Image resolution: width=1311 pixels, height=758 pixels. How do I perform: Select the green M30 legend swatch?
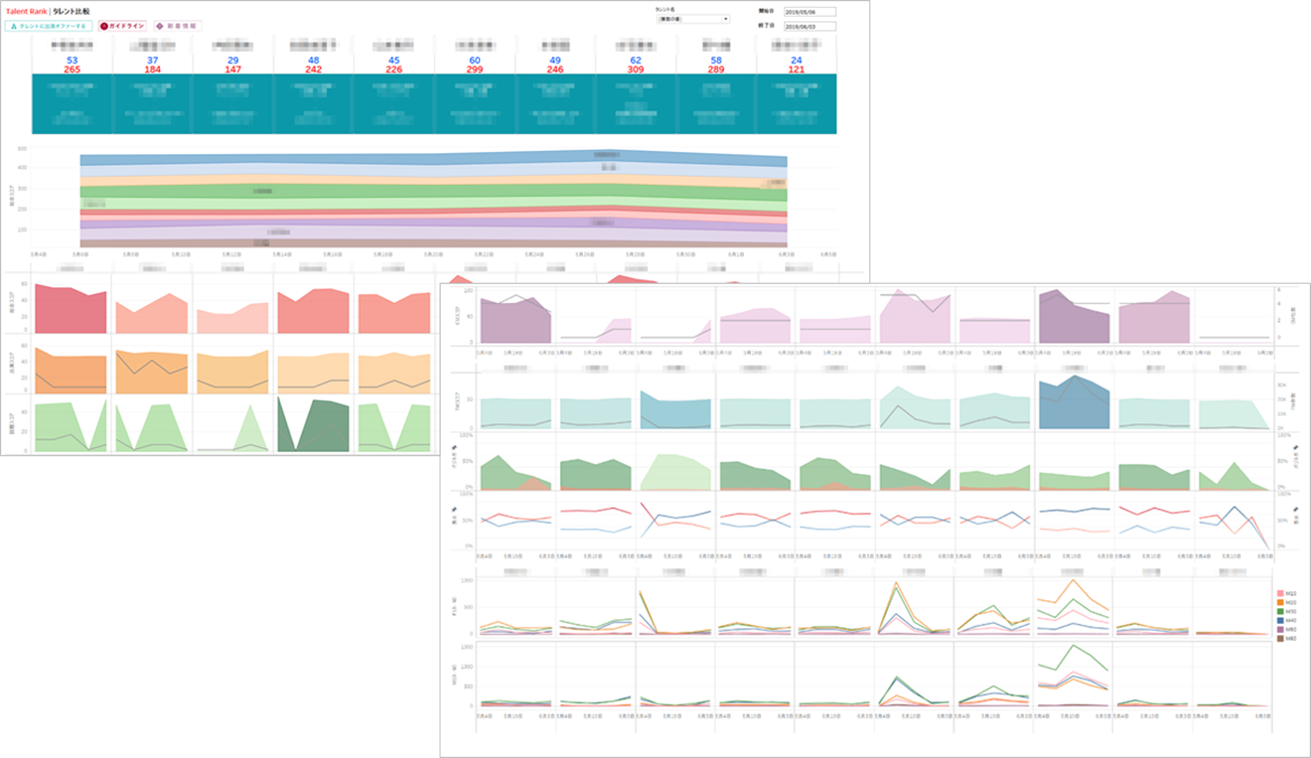coord(1278,611)
